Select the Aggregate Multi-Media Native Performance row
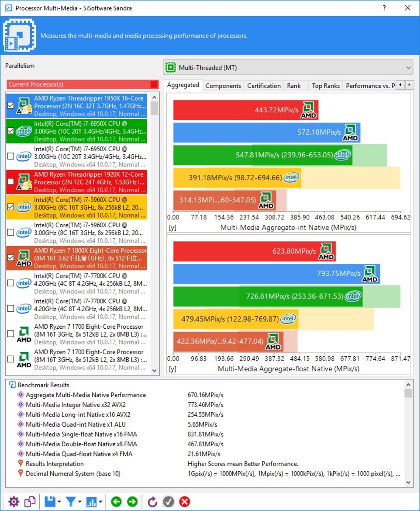Viewport: 420px width, 511px height. coord(208,395)
